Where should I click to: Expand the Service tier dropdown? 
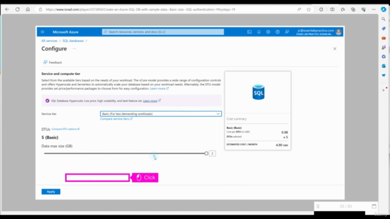pyautogui.click(x=161, y=114)
